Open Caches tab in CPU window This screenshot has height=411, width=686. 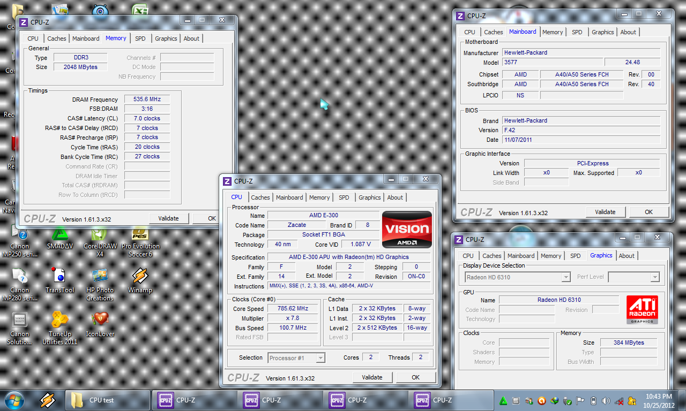(260, 197)
